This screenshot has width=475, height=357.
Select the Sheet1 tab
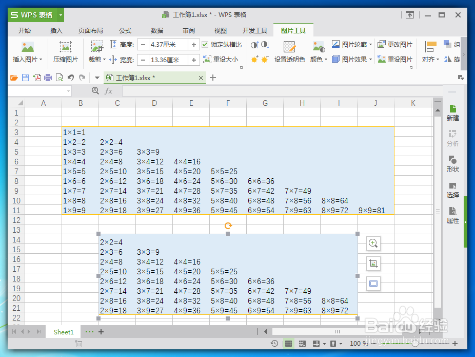click(64, 332)
